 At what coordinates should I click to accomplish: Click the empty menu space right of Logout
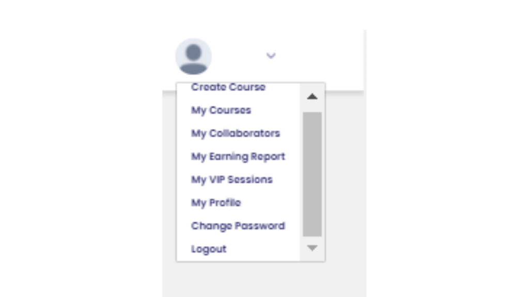[263, 249]
